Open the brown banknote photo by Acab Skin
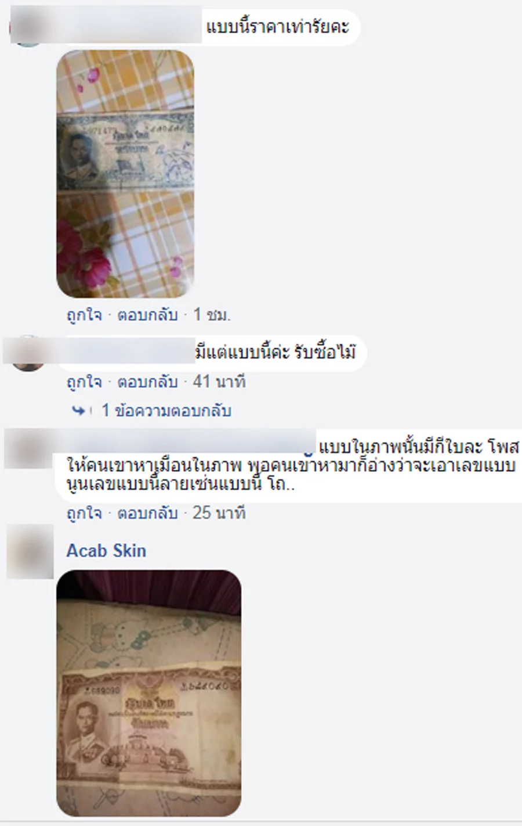522x826 pixels. point(148,692)
